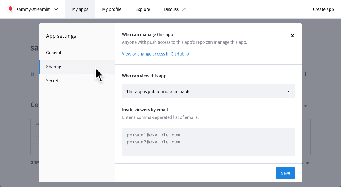This screenshot has width=341, height=187.
Task: Click the arrow icon beside the demo card
Action: tap(305, 106)
